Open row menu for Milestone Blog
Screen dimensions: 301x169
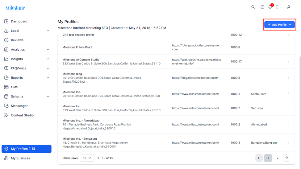tap(288, 78)
